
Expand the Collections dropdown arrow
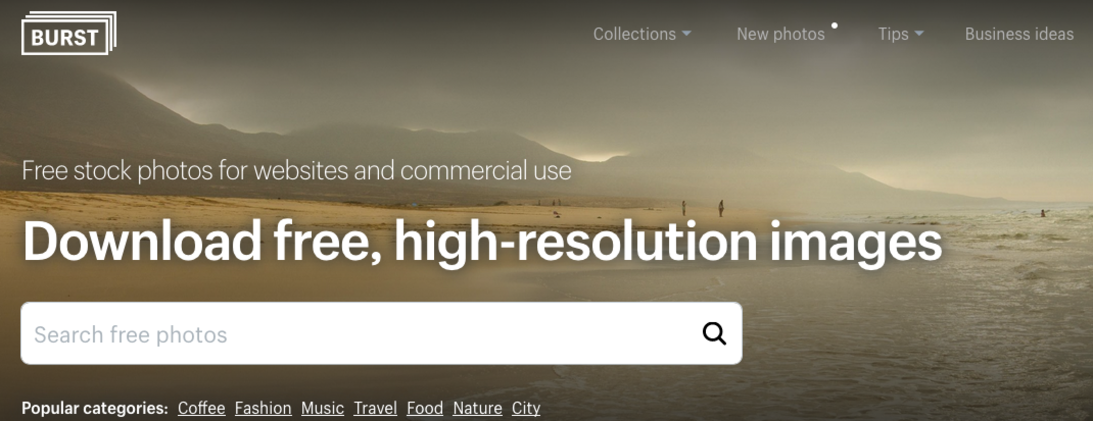pyautogui.click(x=686, y=33)
